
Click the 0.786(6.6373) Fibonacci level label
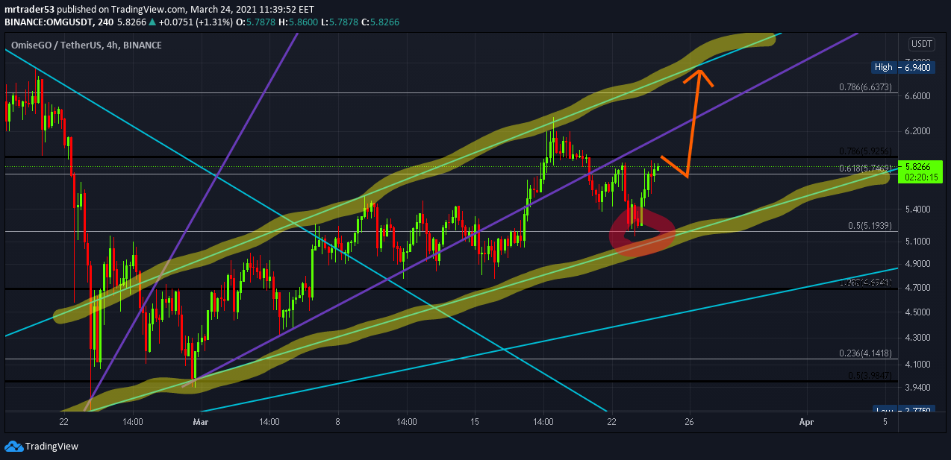(x=864, y=87)
